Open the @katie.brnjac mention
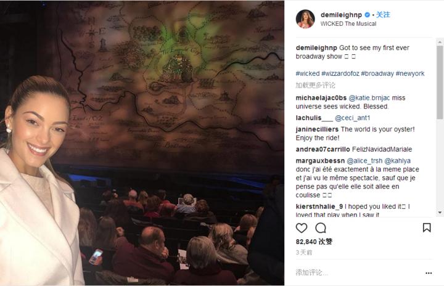Screen dimensions: 444x286 pos(369,97)
